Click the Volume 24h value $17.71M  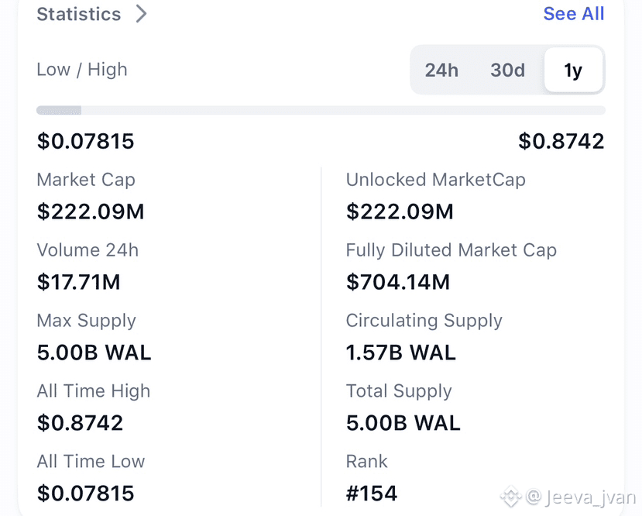tap(79, 282)
